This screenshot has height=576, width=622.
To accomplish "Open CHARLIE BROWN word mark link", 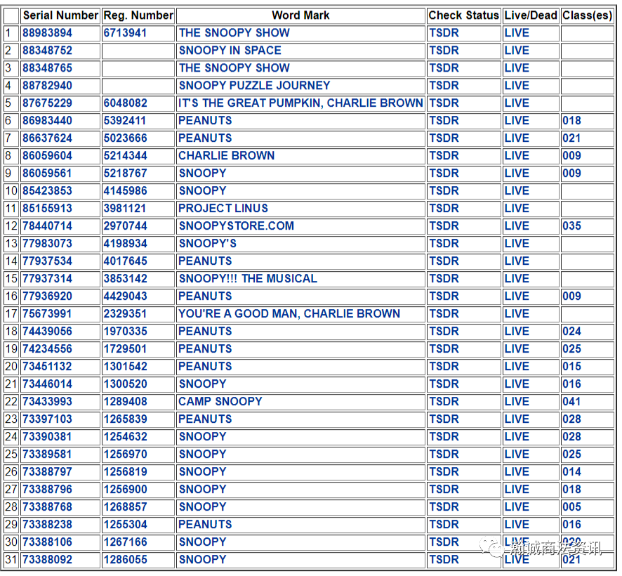I will (227, 156).
